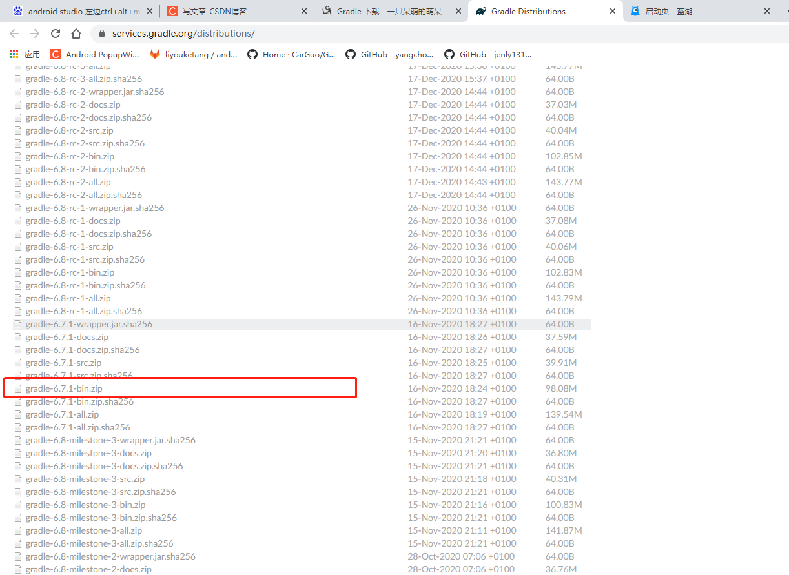Switch to 写文章-CSDN博客 tab

point(237,11)
